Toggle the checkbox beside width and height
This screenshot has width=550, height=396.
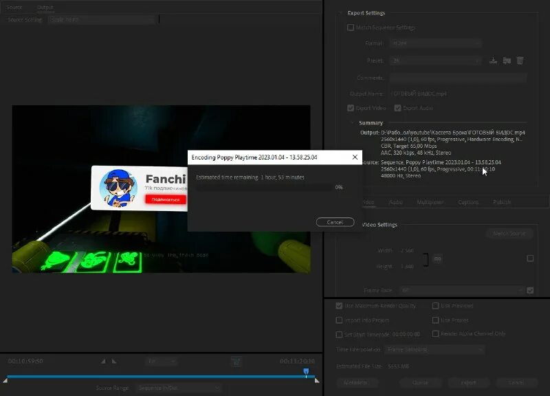click(530, 258)
